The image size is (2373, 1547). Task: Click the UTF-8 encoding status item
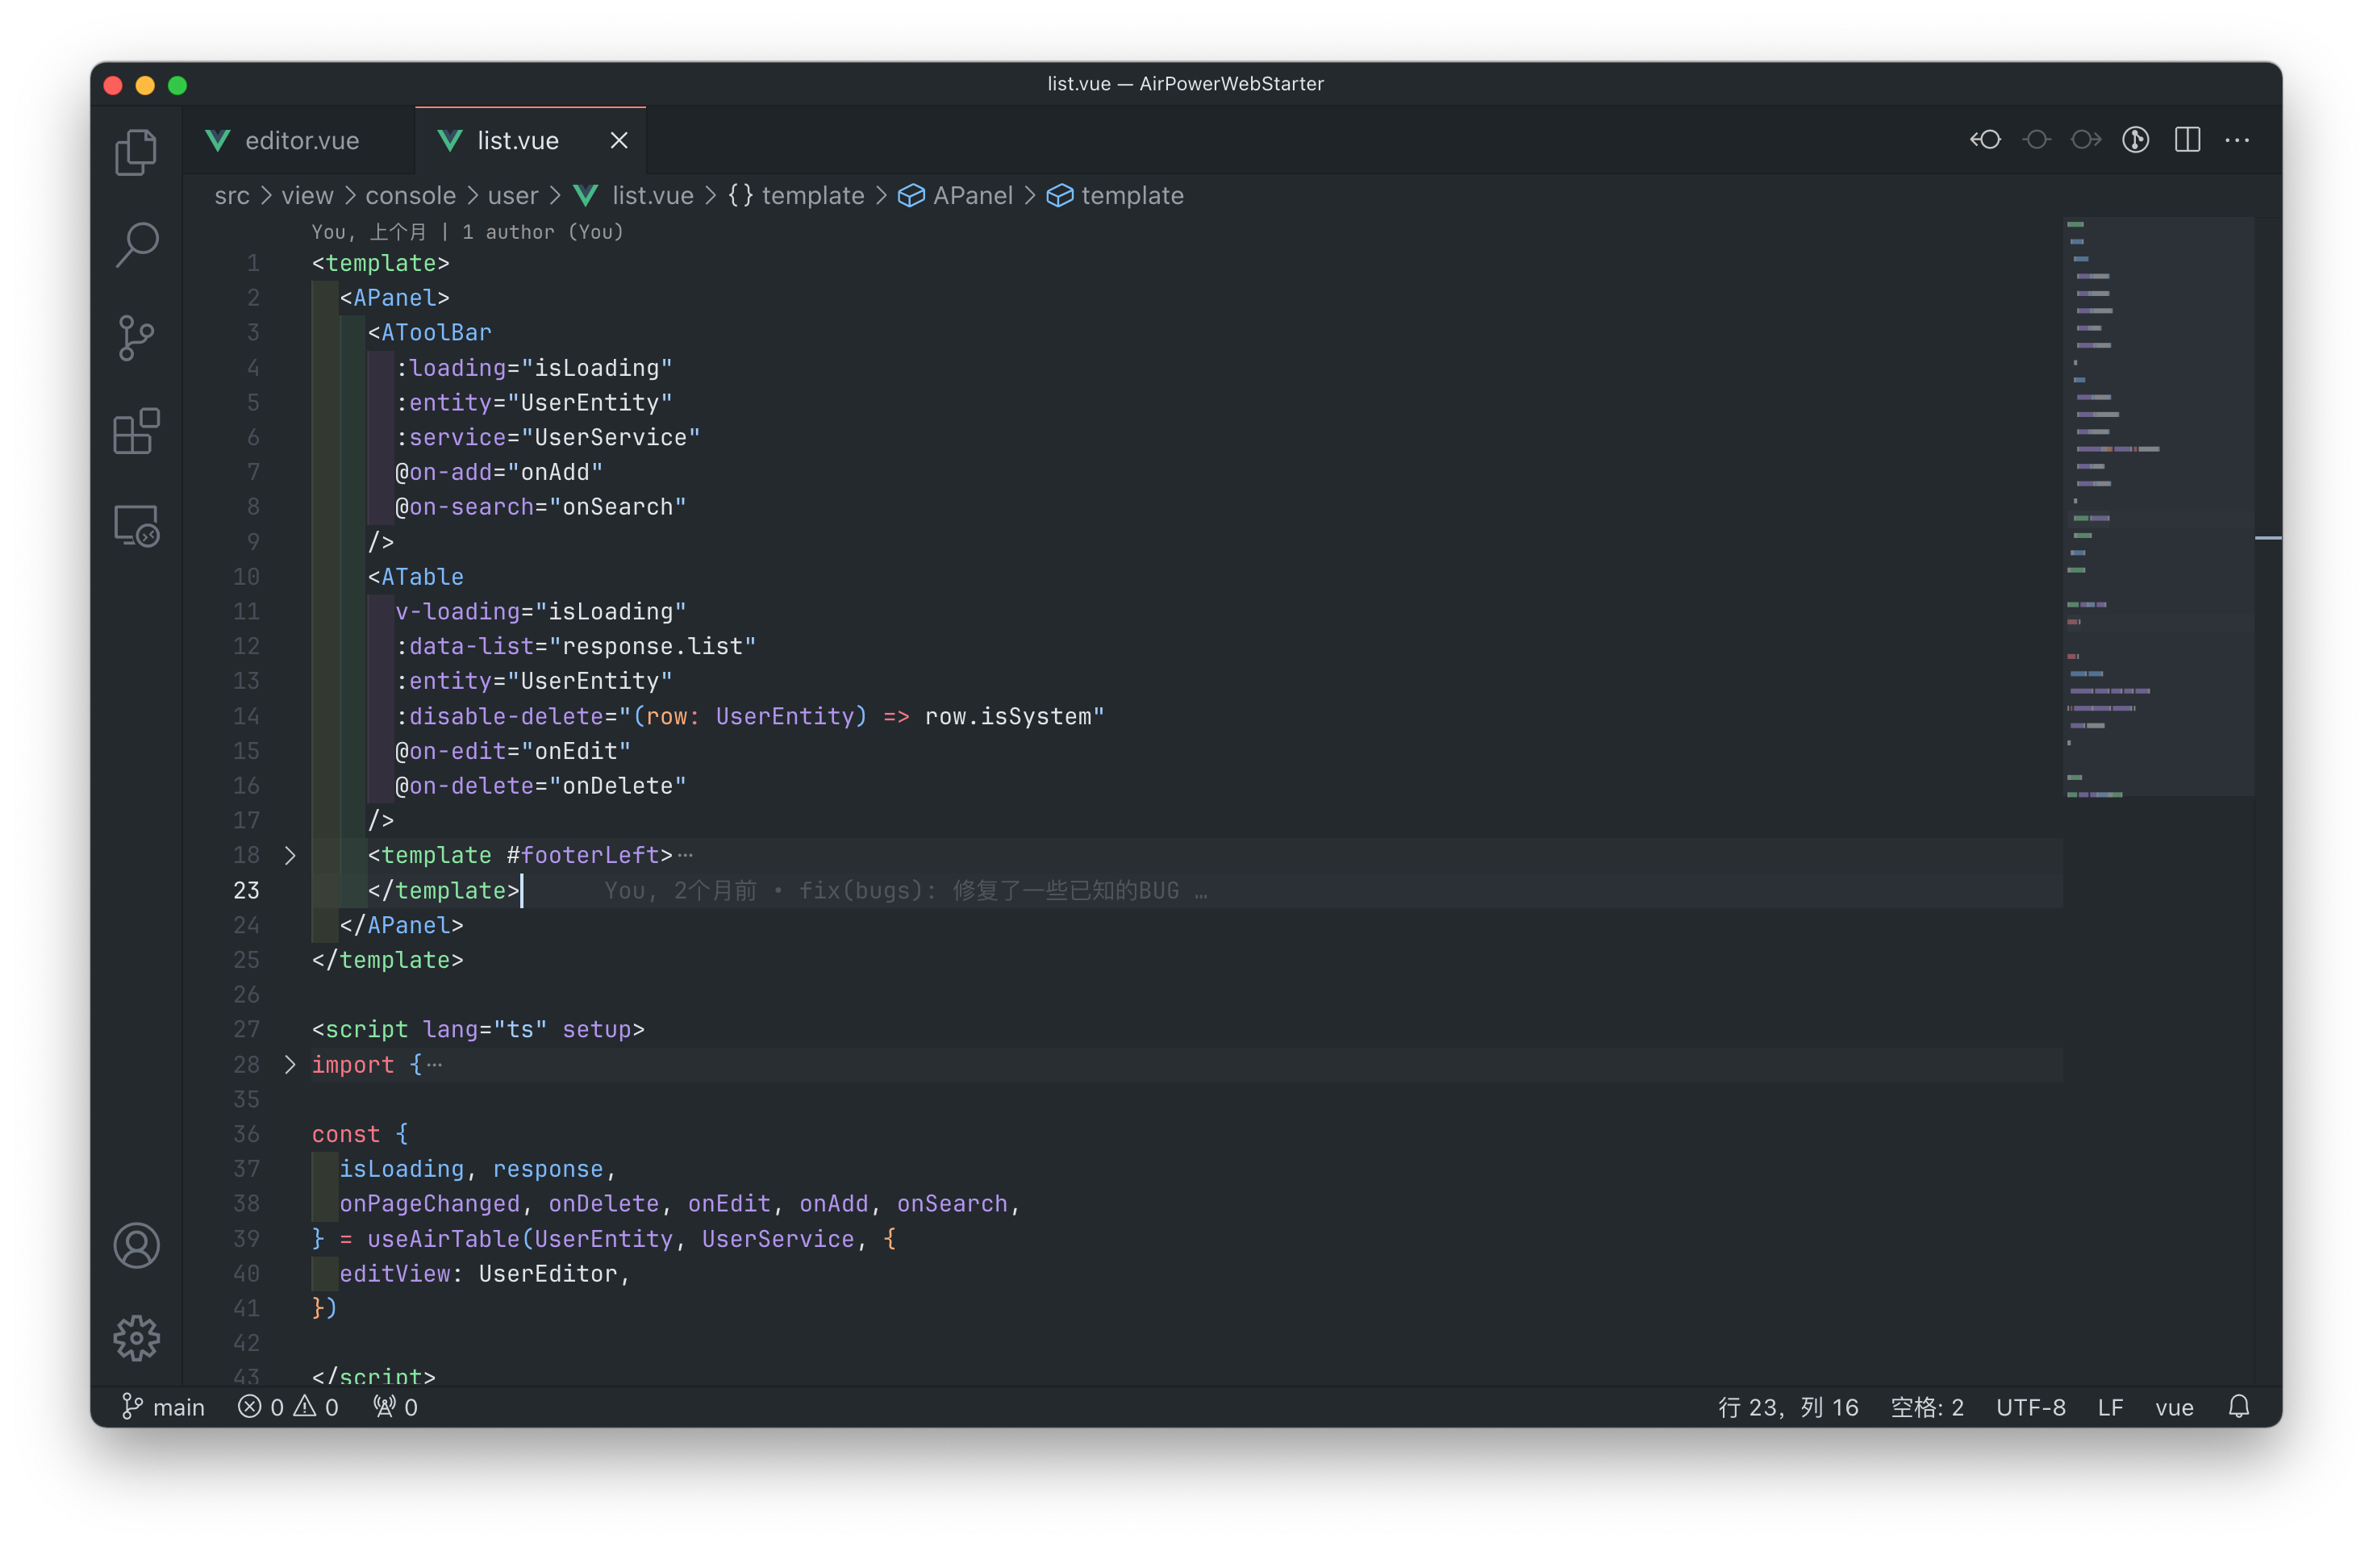click(2030, 1407)
